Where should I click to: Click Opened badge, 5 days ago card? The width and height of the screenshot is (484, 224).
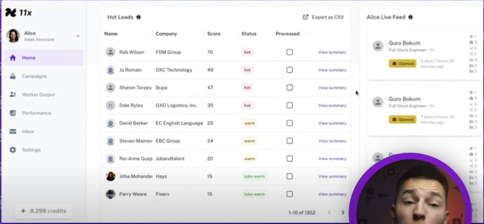pyautogui.click(x=402, y=63)
